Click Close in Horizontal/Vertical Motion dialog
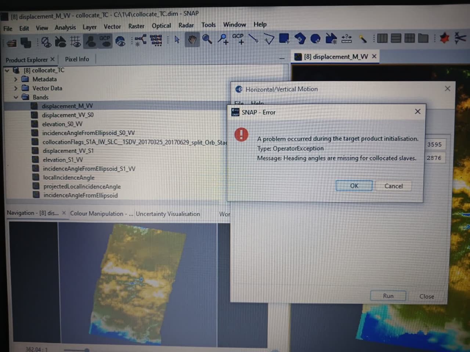Image resolution: width=470 pixels, height=352 pixels. point(427,296)
